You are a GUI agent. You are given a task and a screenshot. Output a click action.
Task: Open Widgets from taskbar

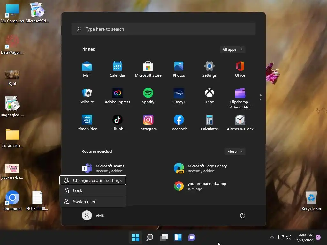point(178,237)
